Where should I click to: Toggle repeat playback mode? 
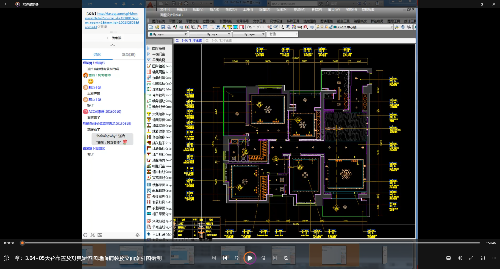(286, 258)
